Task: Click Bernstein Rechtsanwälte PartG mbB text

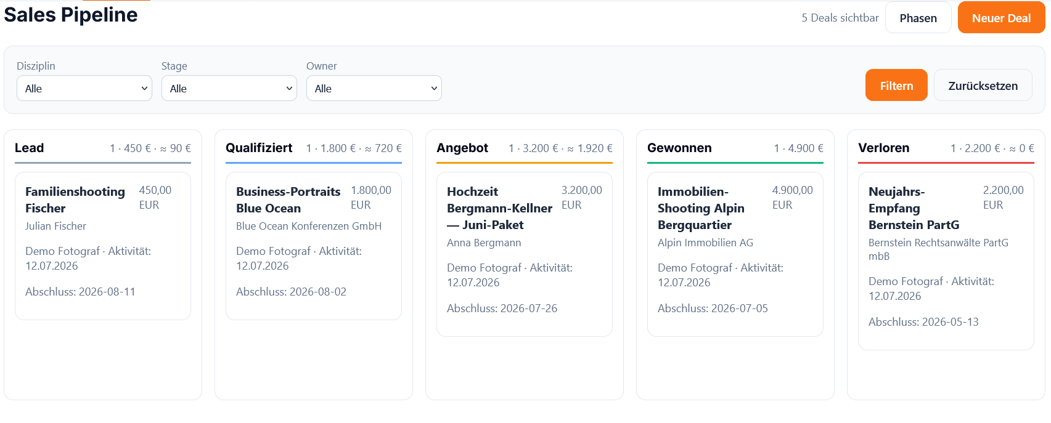Action: [938, 249]
